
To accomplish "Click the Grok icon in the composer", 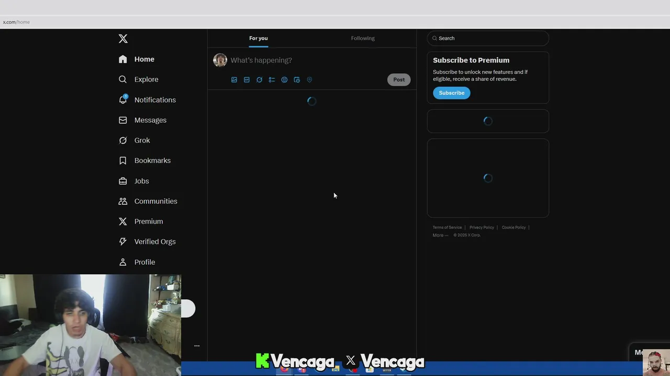I will (x=259, y=80).
